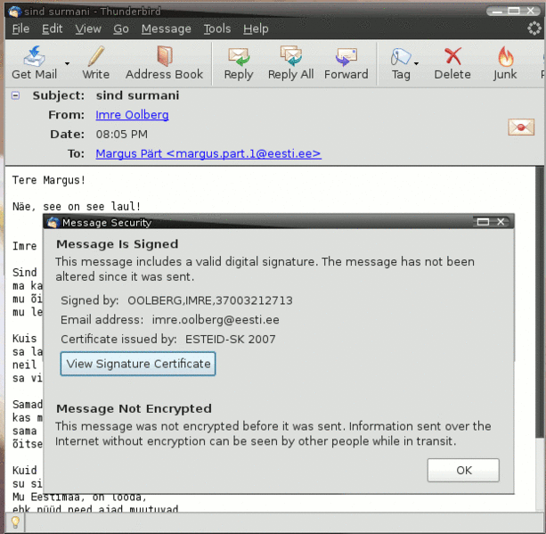Open the Address Book

coord(165,63)
